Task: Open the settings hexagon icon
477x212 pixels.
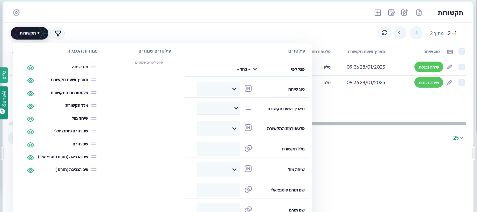Action: pyautogui.click(x=16, y=13)
